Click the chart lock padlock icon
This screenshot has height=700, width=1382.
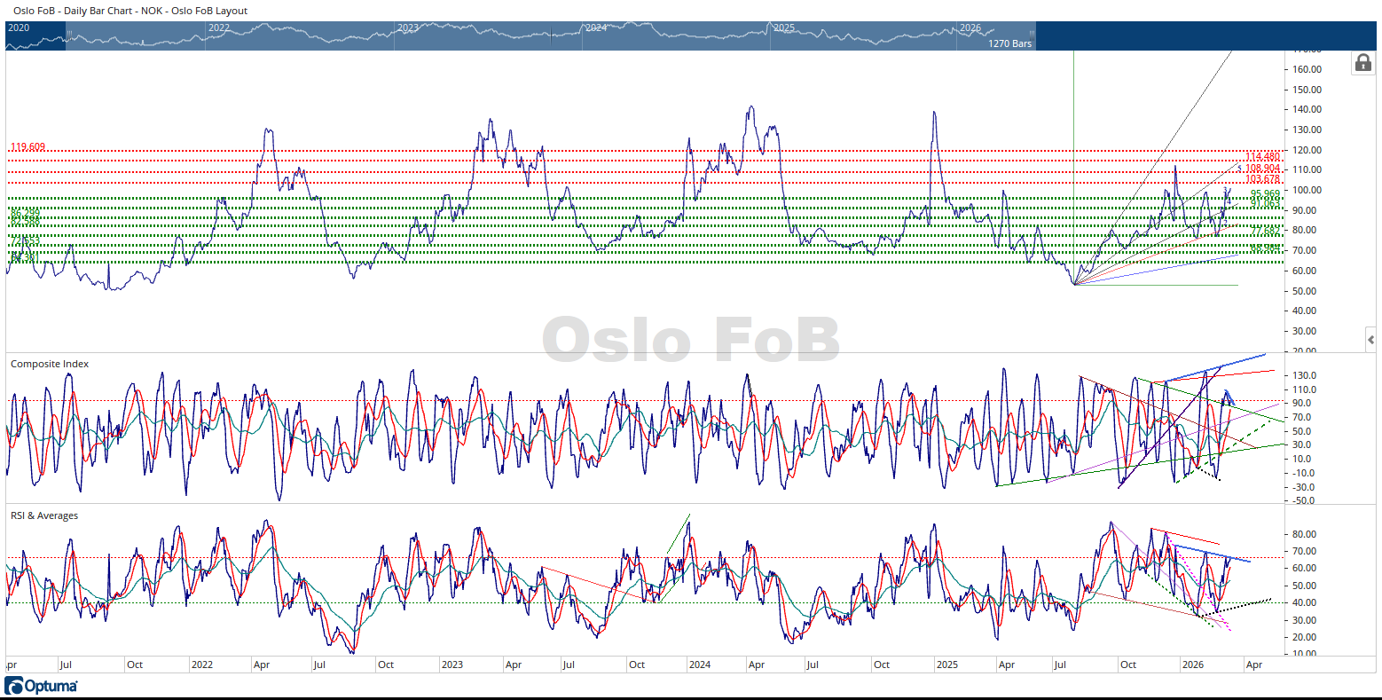coord(1362,63)
